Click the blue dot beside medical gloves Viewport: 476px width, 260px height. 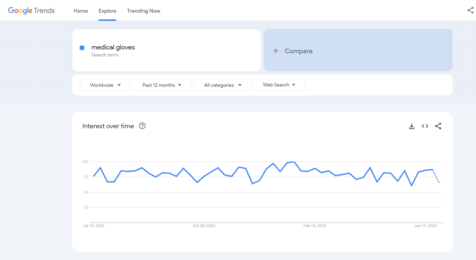(x=82, y=48)
